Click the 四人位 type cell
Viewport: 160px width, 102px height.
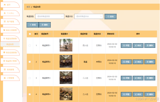(85, 45)
